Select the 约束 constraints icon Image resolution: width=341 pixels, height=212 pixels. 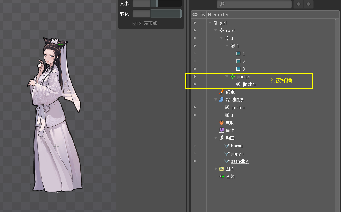(221, 92)
